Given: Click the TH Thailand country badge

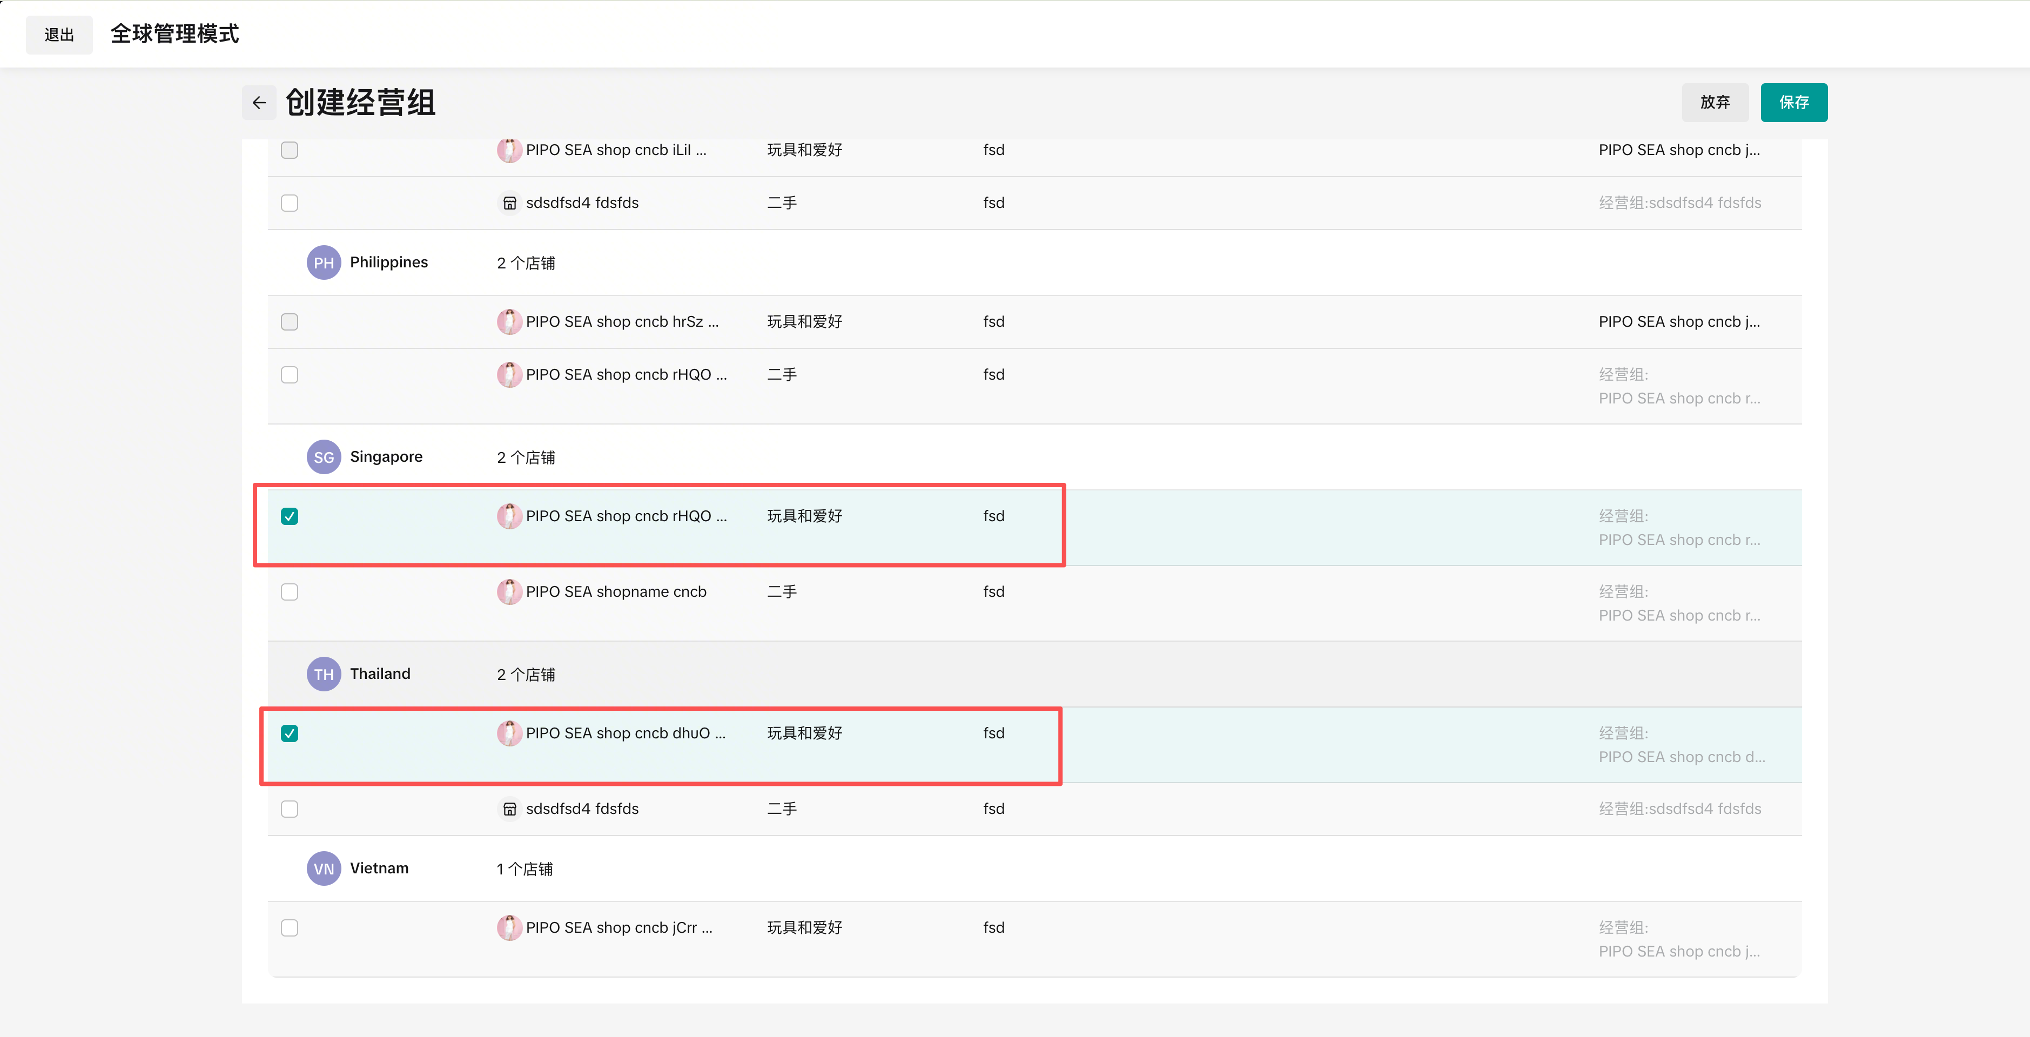Looking at the screenshot, I should (x=323, y=675).
